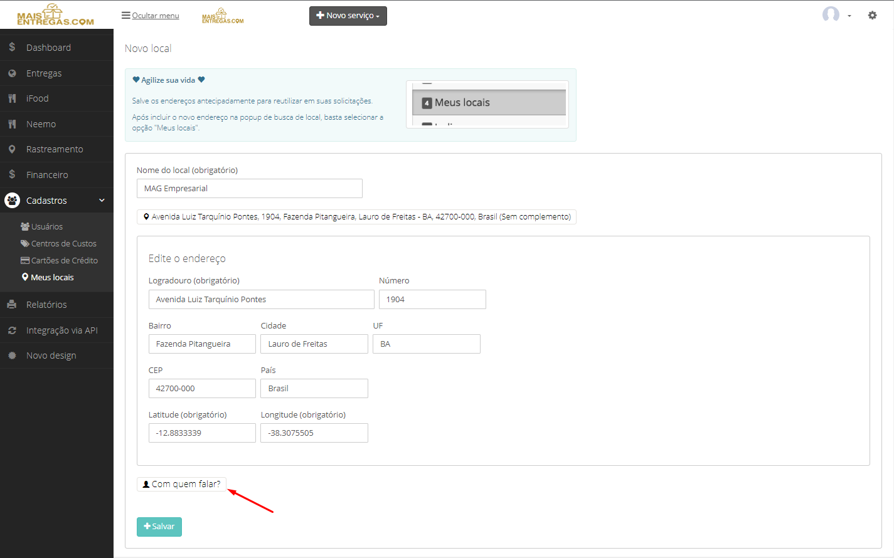Focus the UF field showing BA
The width and height of the screenshot is (894, 558).
point(427,344)
